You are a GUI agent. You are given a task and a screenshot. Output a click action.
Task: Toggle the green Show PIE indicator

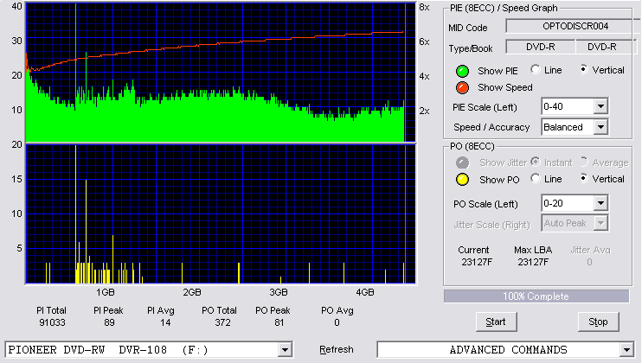coord(462,71)
